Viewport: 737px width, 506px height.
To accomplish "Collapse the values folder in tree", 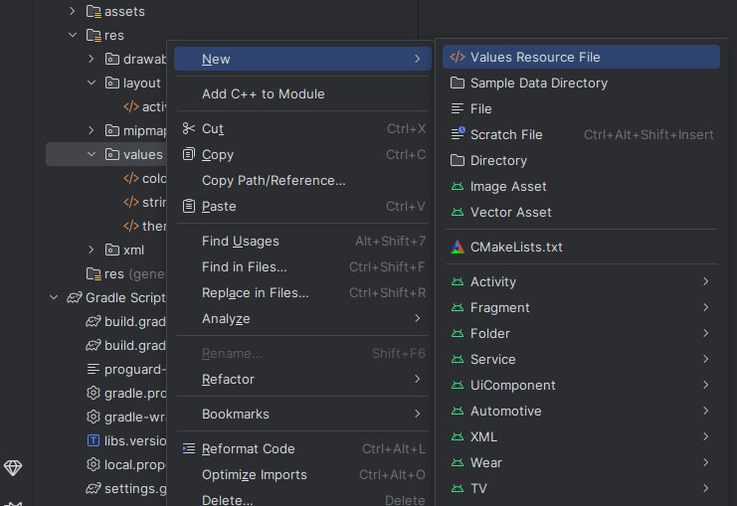I will pyautogui.click(x=92, y=154).
